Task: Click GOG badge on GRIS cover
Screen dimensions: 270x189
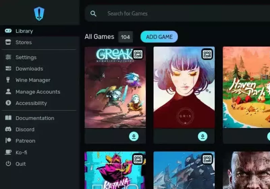Action: coord(207,54)
